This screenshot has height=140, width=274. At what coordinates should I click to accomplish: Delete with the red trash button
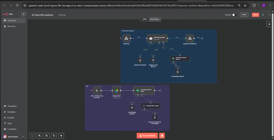tap(162, 136)
